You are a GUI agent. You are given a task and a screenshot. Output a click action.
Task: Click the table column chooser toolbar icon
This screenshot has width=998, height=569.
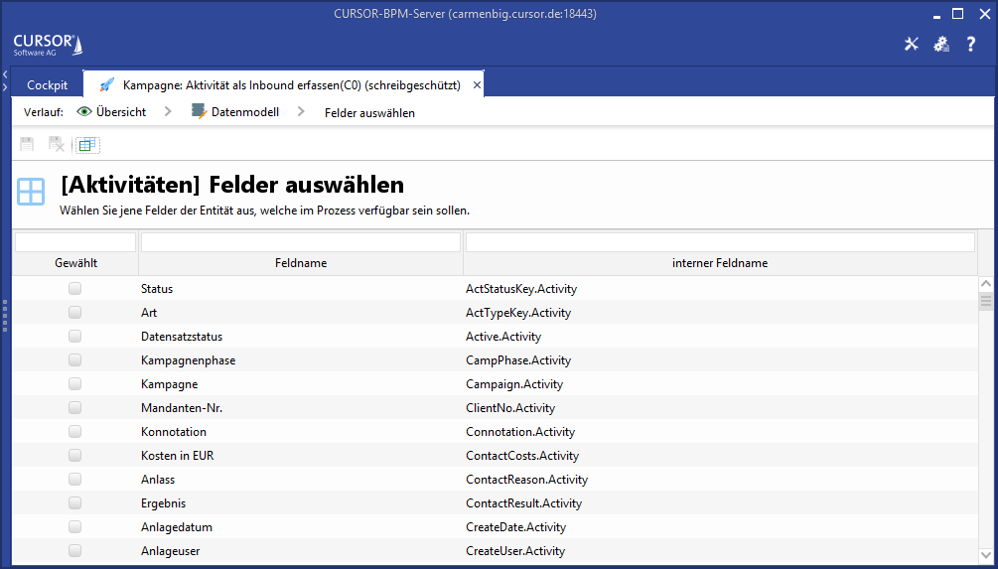pyautogui.click(x=88, y=145)
